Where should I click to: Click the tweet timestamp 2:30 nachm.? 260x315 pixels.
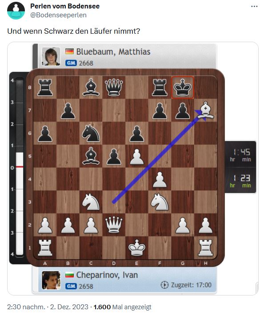26,307
